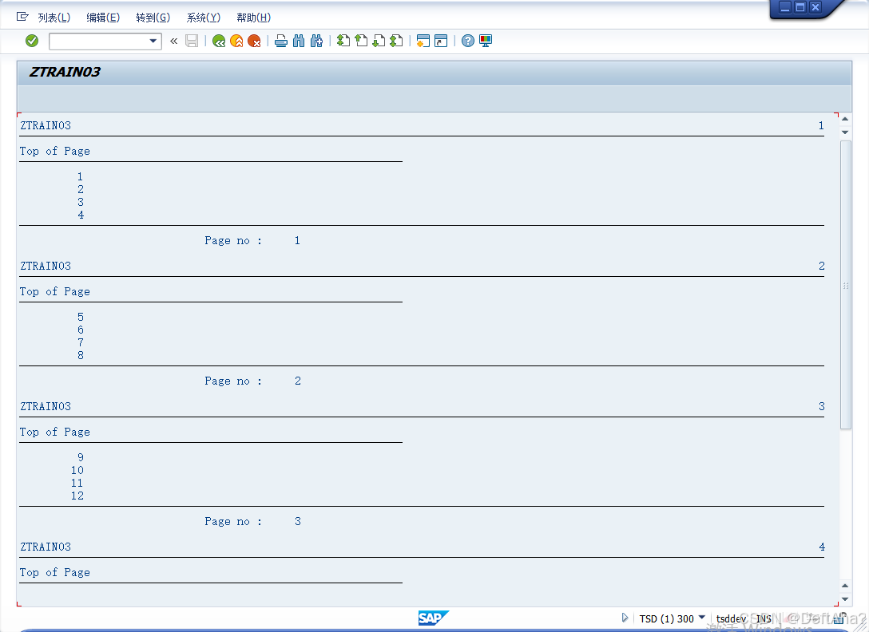Click the Customize Local Layout monitor icon
Screen dimensions: 869x632
[486, 41]
